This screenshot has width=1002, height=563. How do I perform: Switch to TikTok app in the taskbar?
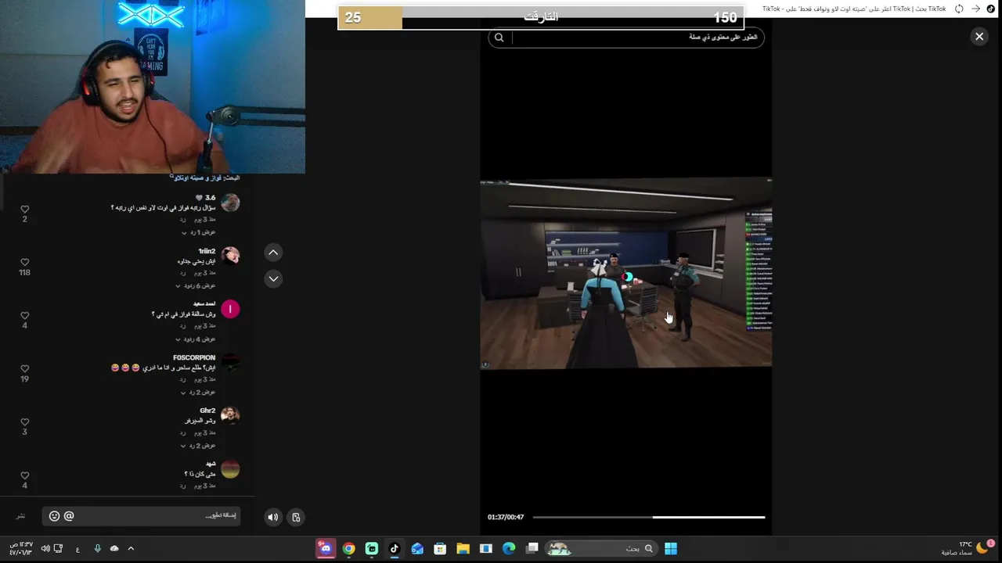tap(395, 549)
